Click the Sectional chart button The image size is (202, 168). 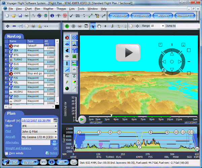coord(119,16)
